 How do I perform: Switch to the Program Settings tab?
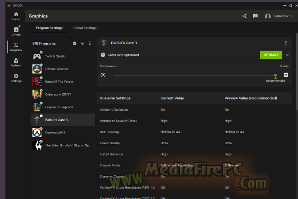coord(49,28)
